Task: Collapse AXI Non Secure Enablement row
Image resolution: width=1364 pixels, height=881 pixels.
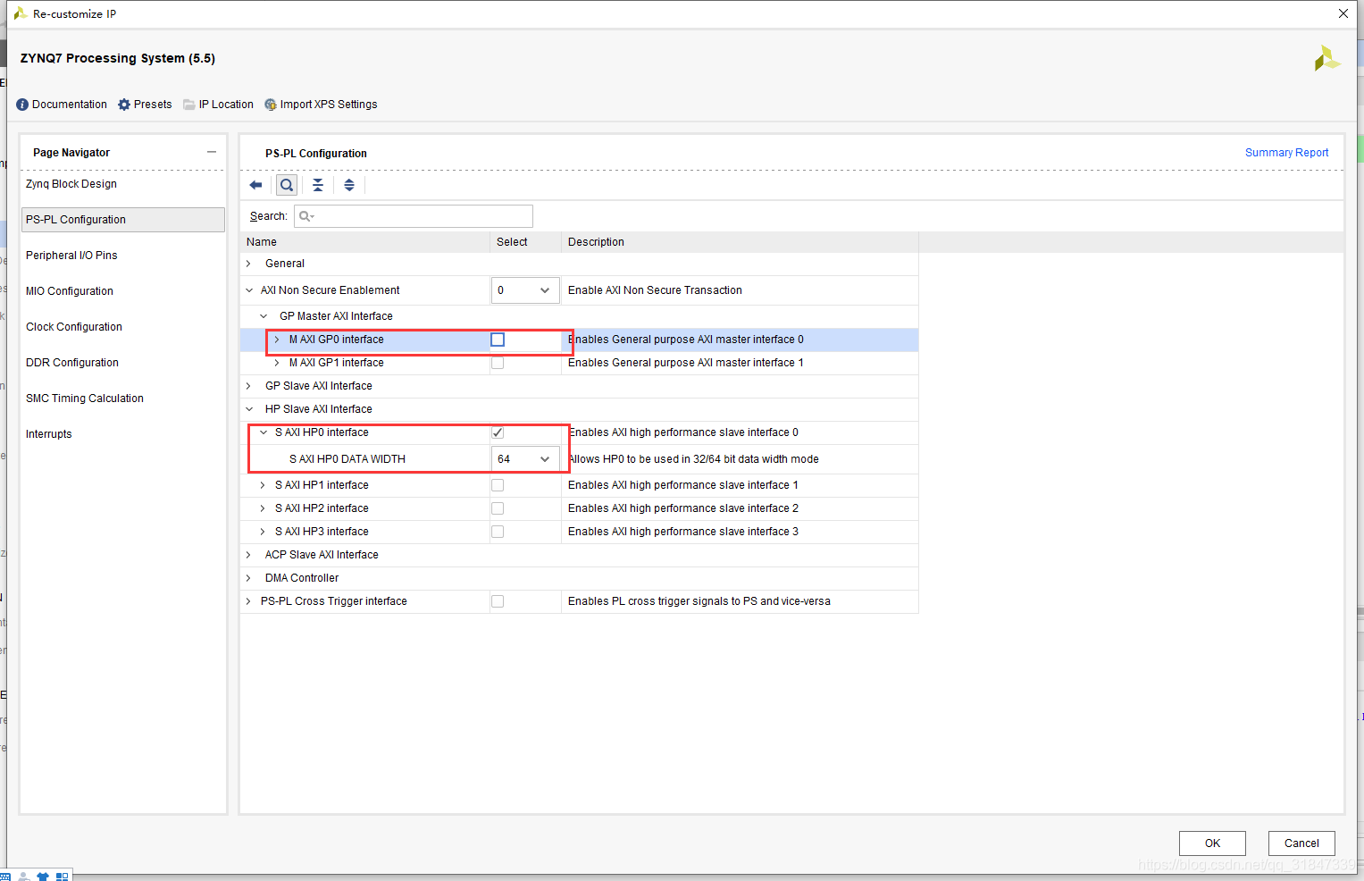Action: [x=249, y=290]
